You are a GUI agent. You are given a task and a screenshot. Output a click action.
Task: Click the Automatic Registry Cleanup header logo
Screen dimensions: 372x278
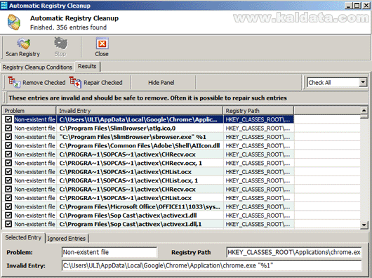click(x=14, y=22)
